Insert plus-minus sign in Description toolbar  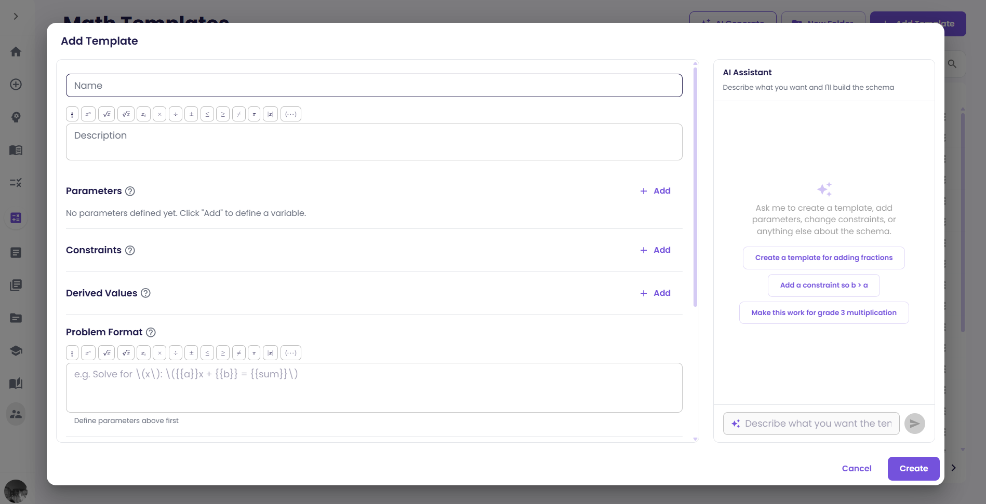191,114
